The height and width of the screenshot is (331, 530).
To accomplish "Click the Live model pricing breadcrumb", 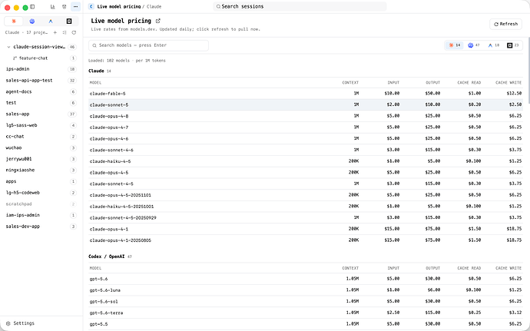I will (118, 6).
